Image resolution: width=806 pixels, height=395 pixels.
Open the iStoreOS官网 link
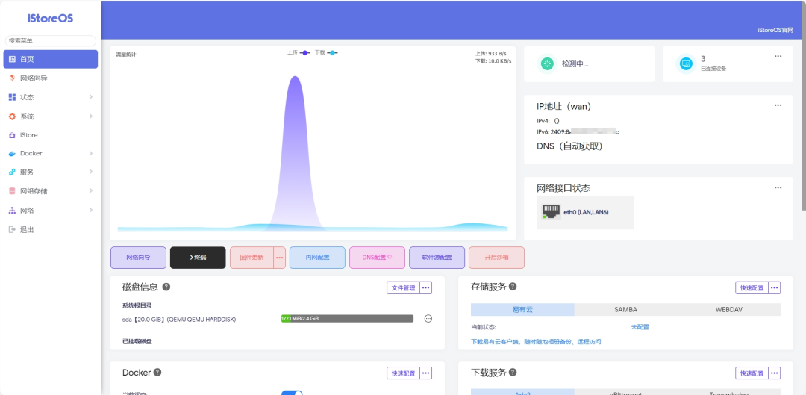coord(775,31)
